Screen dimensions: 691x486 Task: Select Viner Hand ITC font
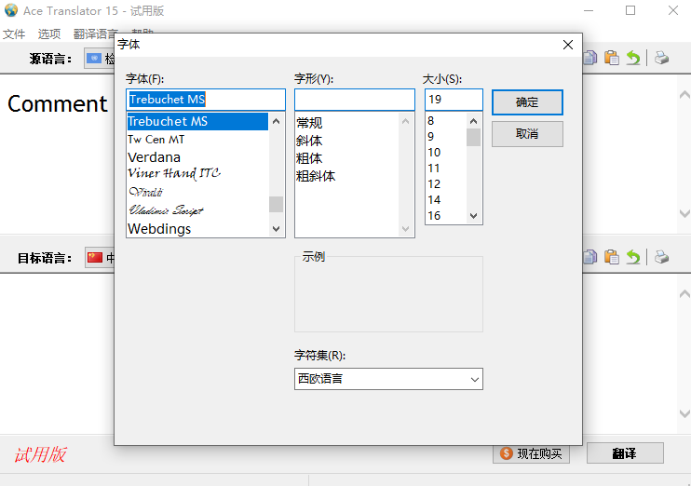coord(197,173)
